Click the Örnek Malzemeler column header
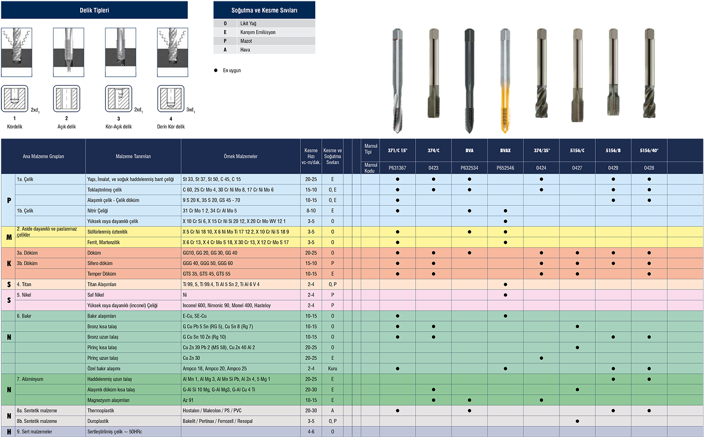 pyautogui.click(x=241, y=156)
